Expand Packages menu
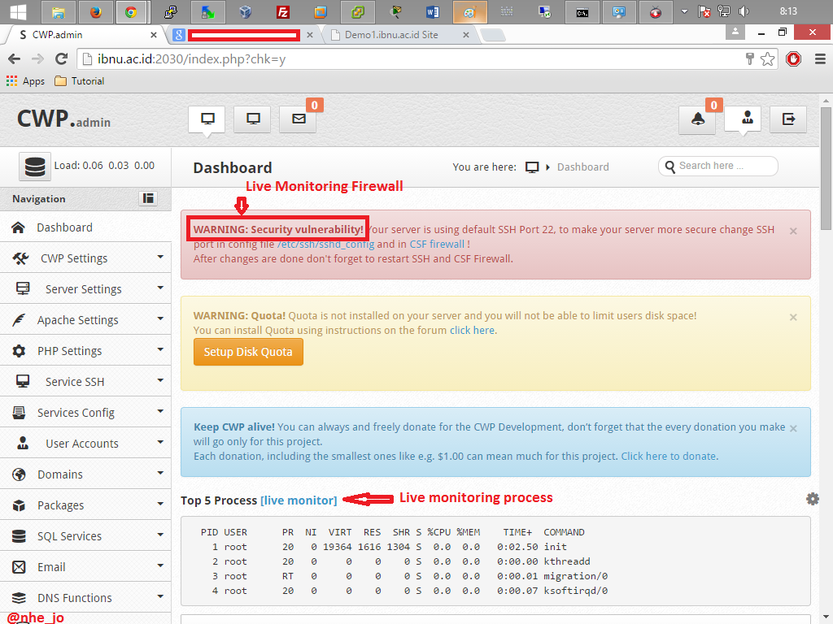This screenshot has width=833, height=624. point(85,505)
